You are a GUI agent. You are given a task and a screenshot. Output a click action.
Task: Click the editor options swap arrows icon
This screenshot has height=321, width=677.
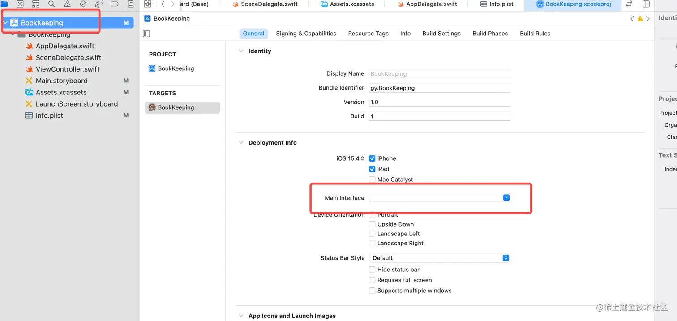629,4
